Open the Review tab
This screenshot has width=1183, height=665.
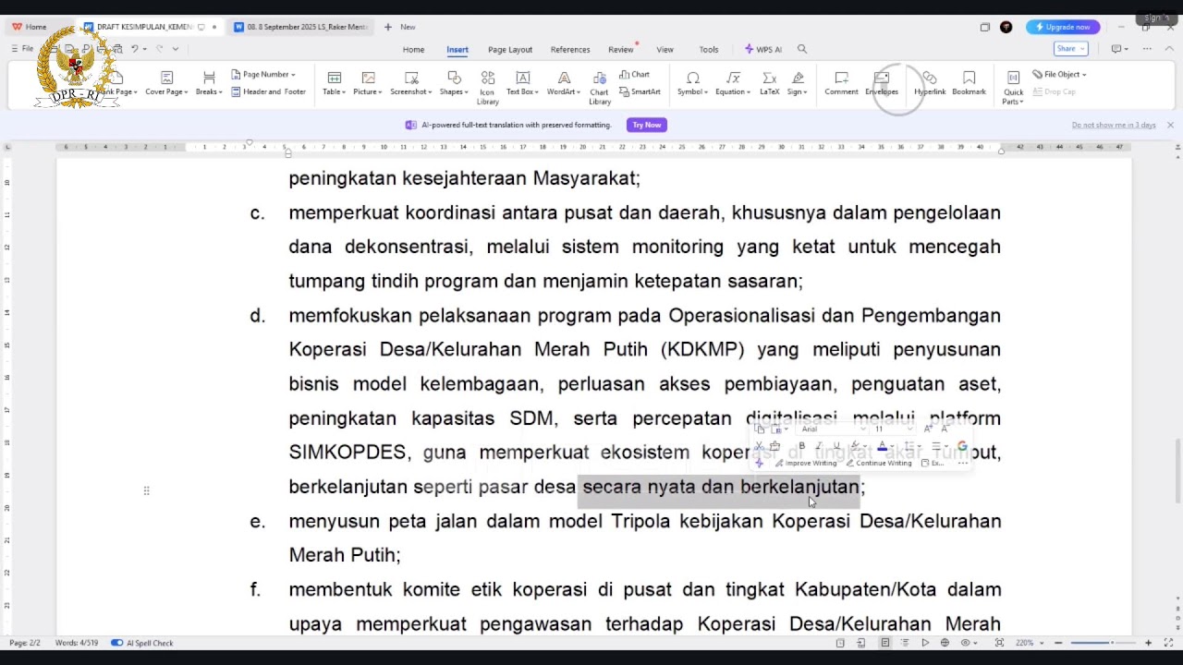tap(621, 50)
